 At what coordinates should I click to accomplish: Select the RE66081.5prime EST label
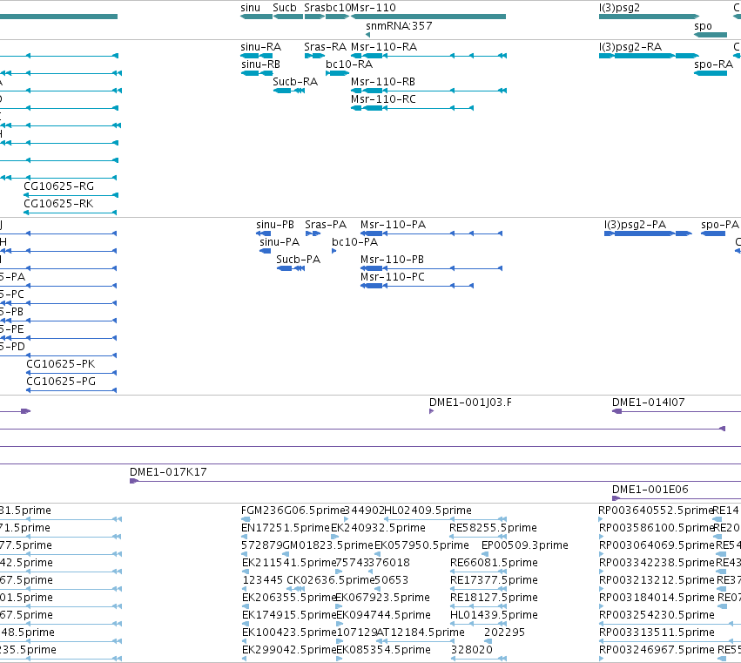[x=494, y=563]
